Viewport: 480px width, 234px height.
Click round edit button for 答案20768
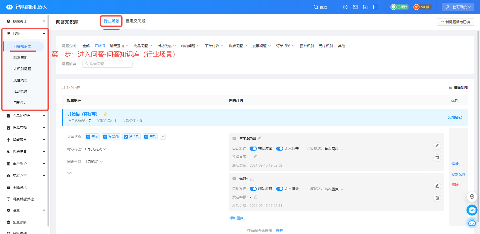pyautogui.click(x=437, y=146)
